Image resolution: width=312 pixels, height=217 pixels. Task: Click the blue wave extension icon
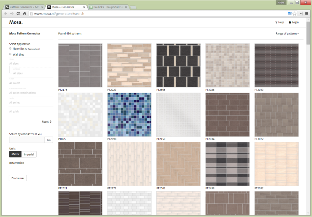[290, 14]
